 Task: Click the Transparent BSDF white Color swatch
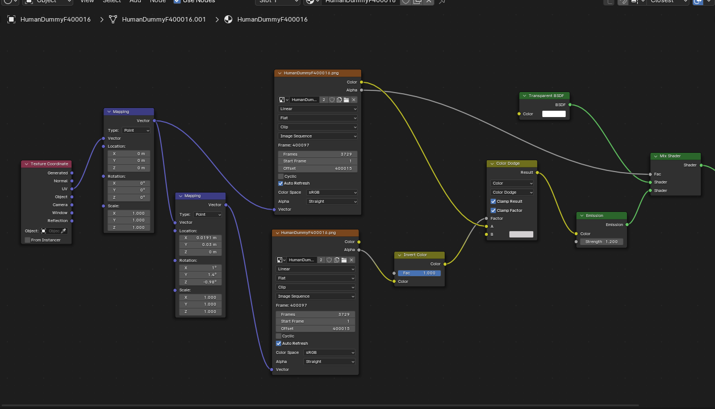[554, 114]
